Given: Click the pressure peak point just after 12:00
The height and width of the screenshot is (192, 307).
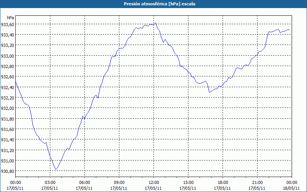Looking at the screenshot, I should [x=156, y=23].
